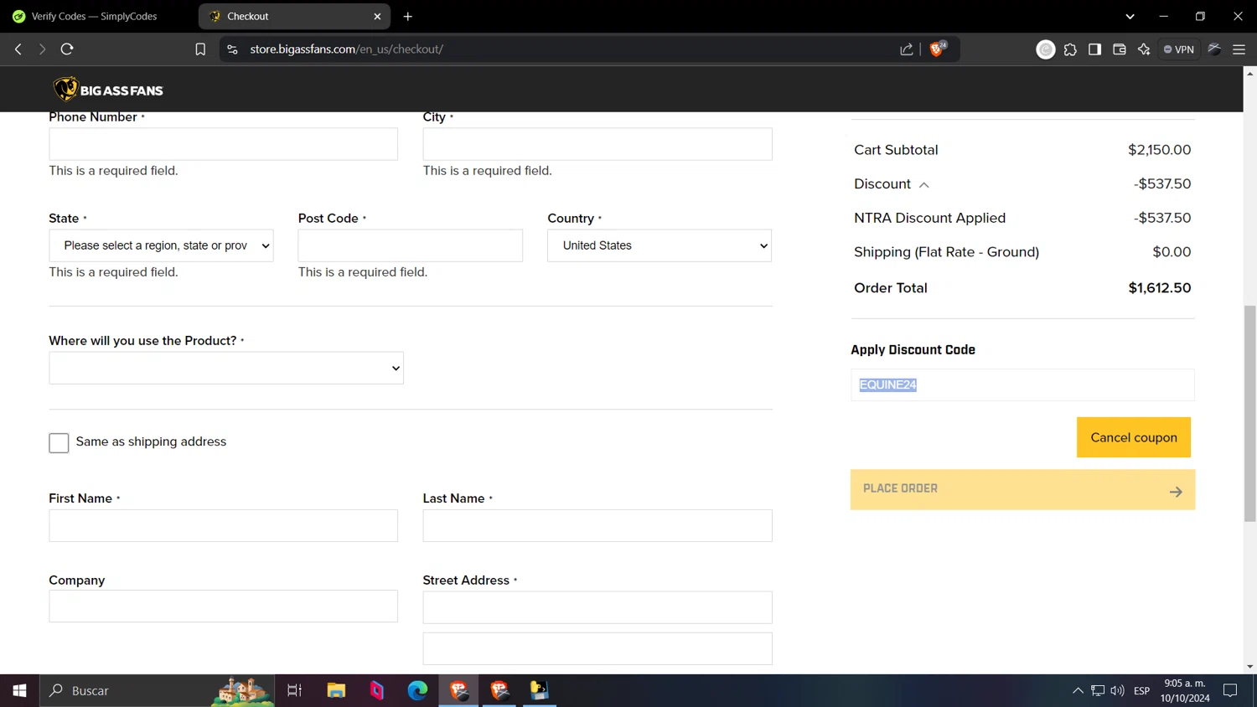
Task: Click the Post Code field
Action: click(410, 245)
